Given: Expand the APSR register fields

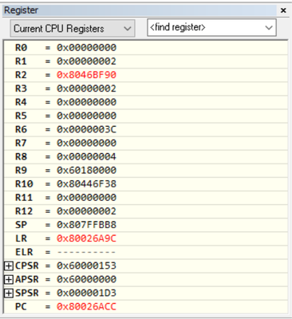Looking at the screenshot, I should click(9, 279).
